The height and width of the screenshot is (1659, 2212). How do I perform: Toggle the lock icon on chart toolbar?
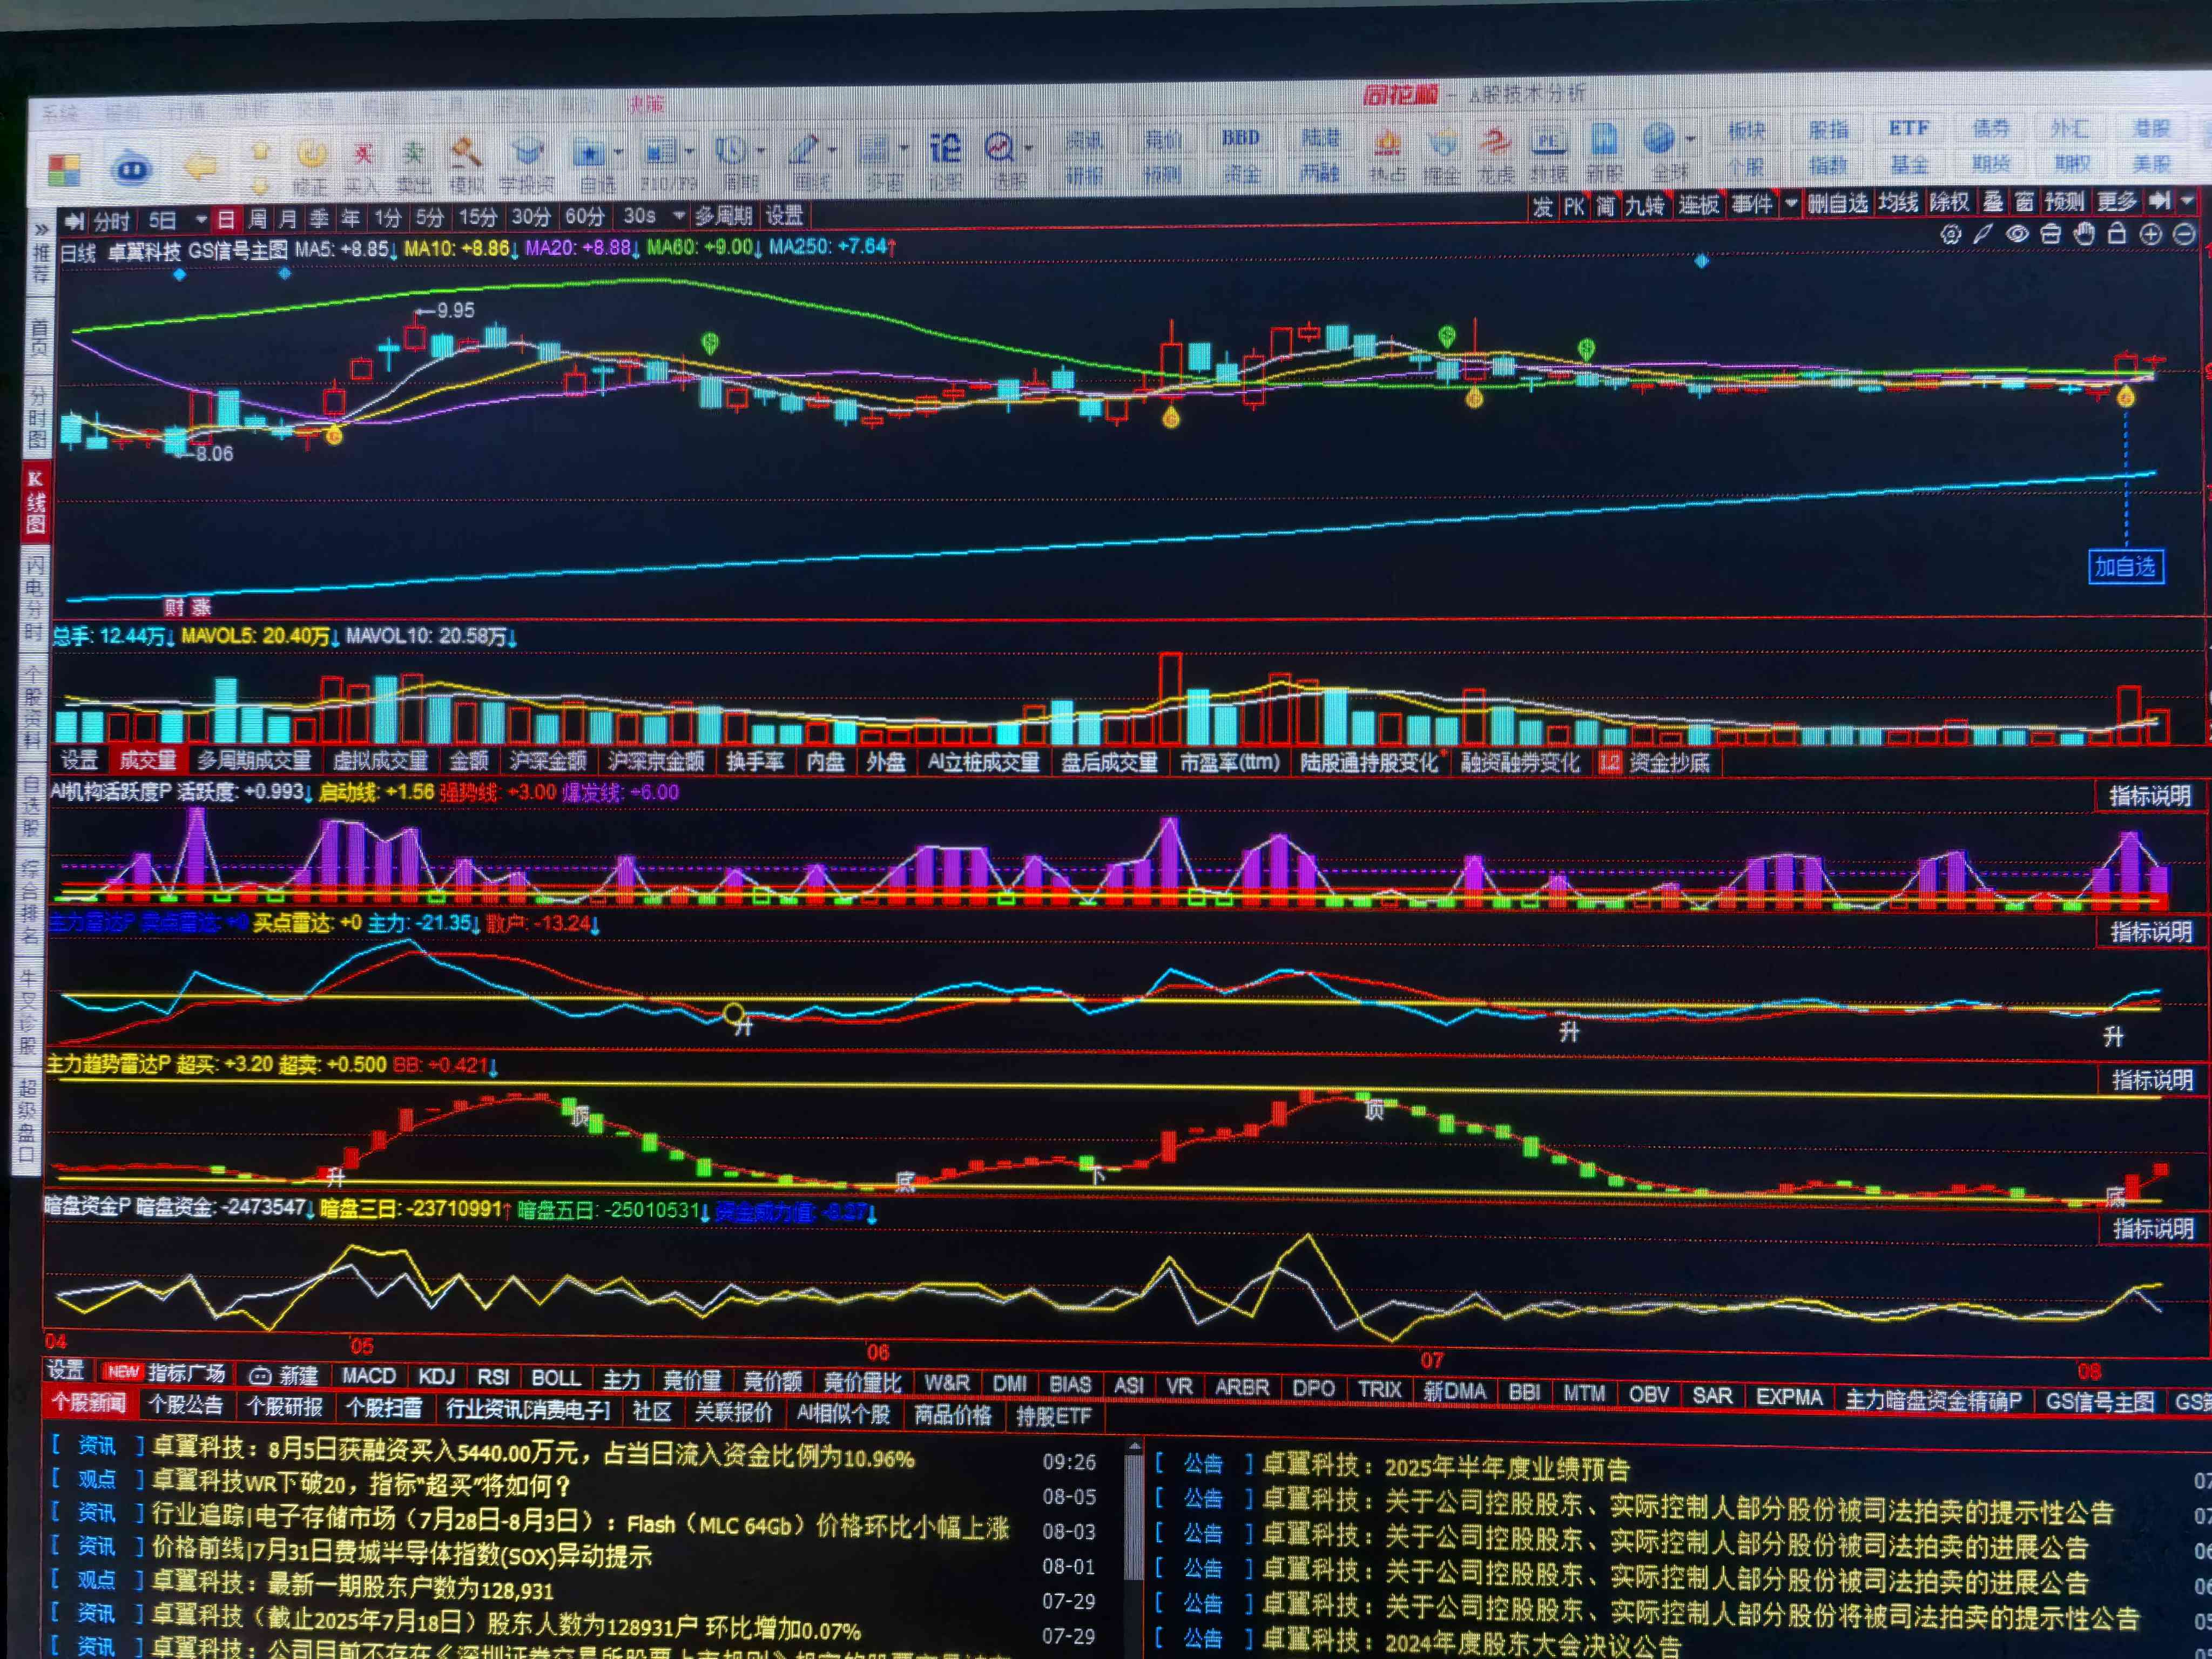point(2117,234)
